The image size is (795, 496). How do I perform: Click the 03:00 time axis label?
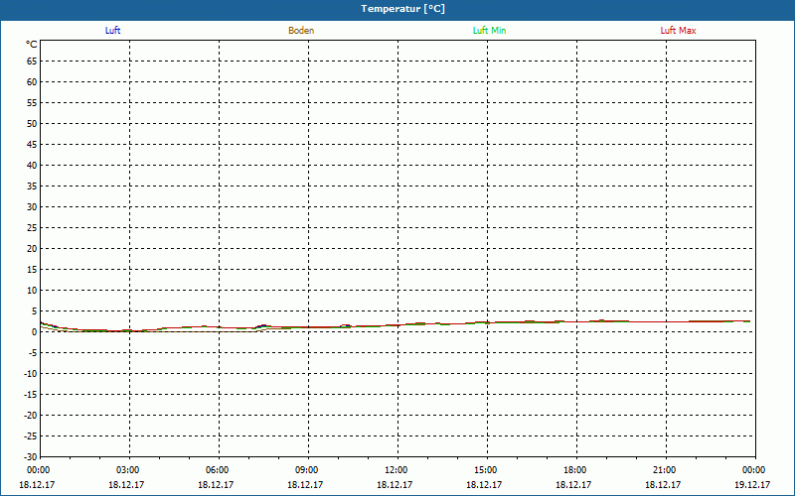127,470
